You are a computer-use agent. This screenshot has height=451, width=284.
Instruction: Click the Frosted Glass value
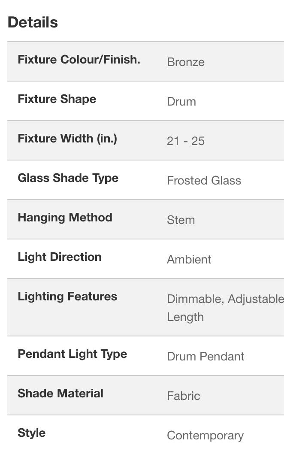tap(204, 181)
